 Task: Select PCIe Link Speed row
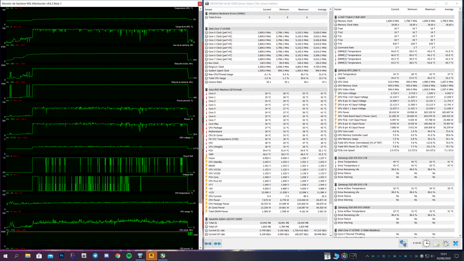tap(394, 150)
